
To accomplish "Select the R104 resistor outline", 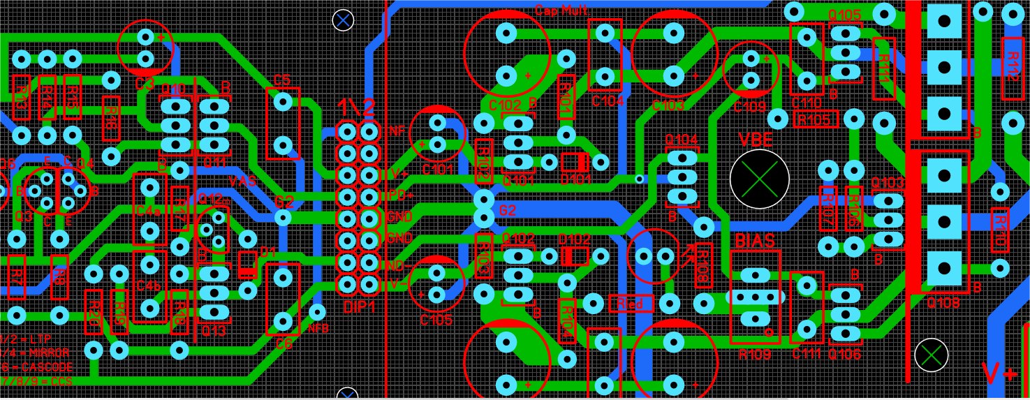I will [566, 321].
